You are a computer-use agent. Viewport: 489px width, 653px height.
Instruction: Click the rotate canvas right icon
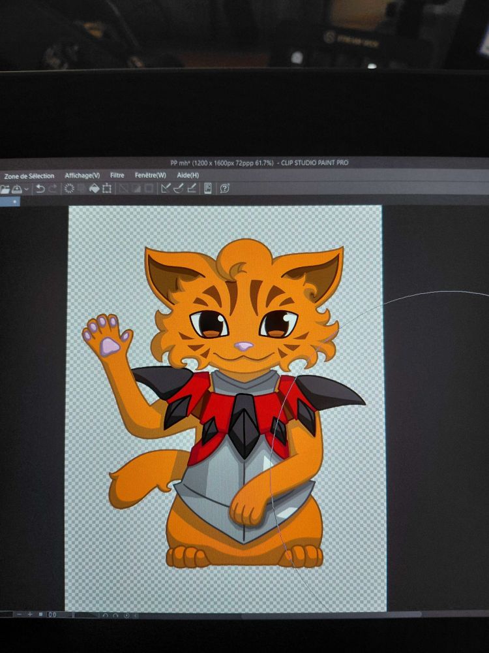115,615
